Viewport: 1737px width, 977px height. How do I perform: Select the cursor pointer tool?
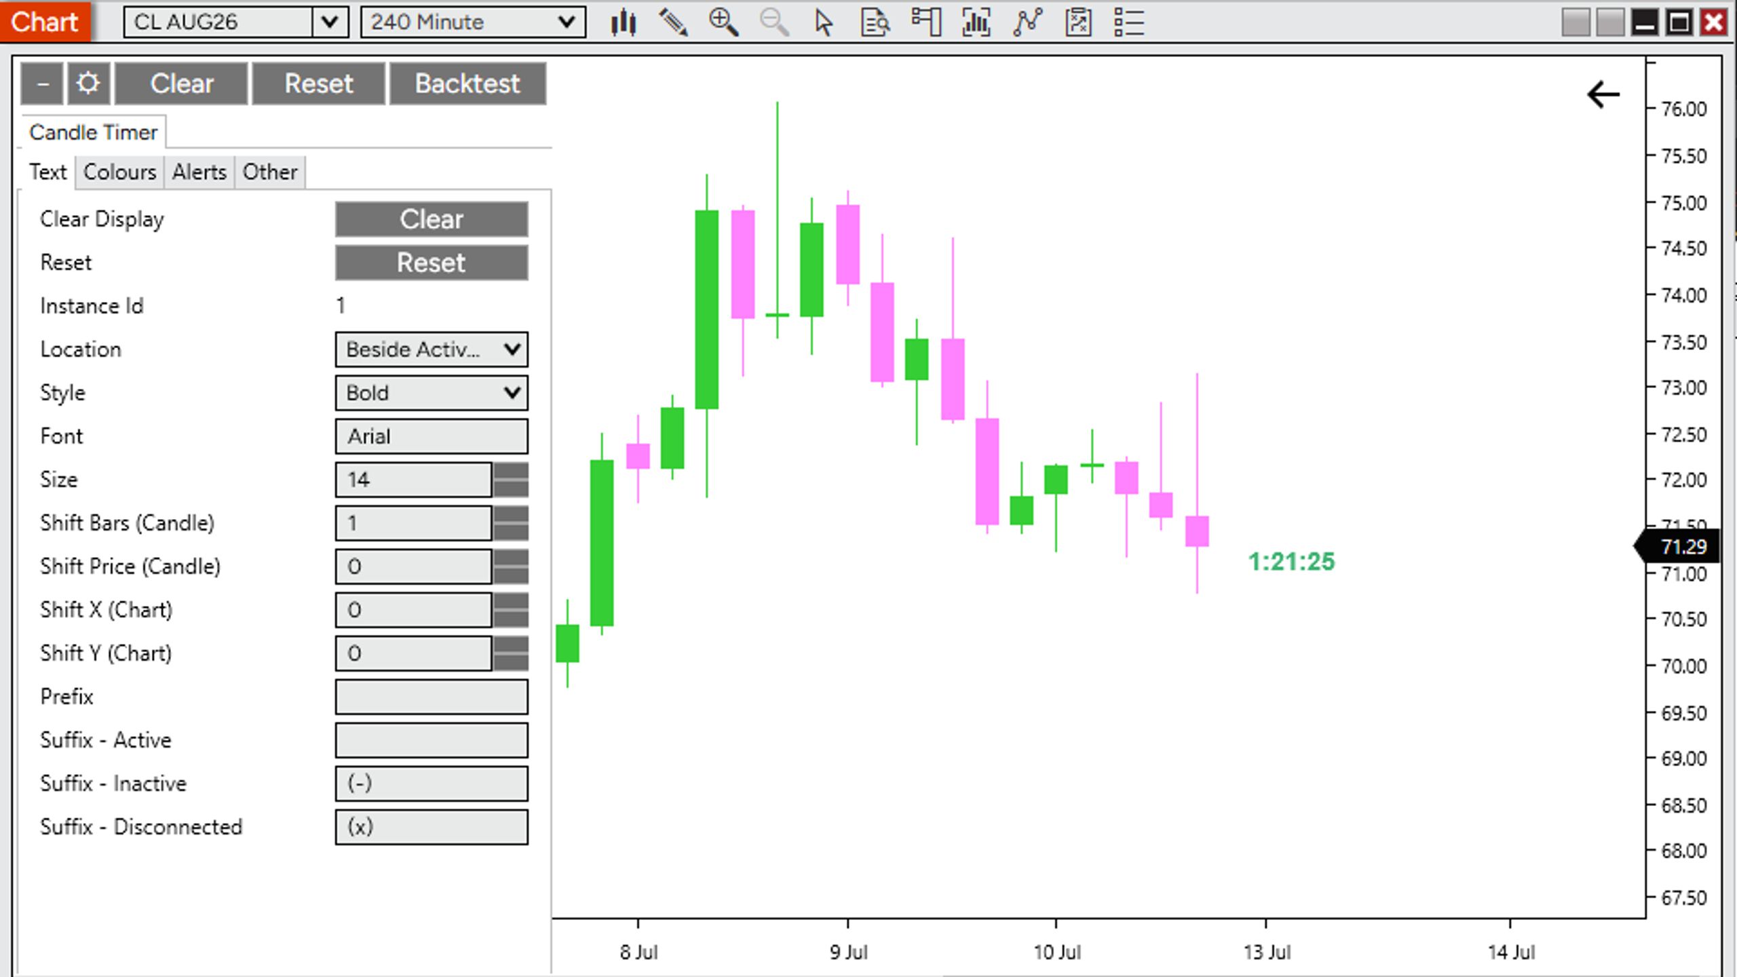pyautogui.click(x=824, y=22)
